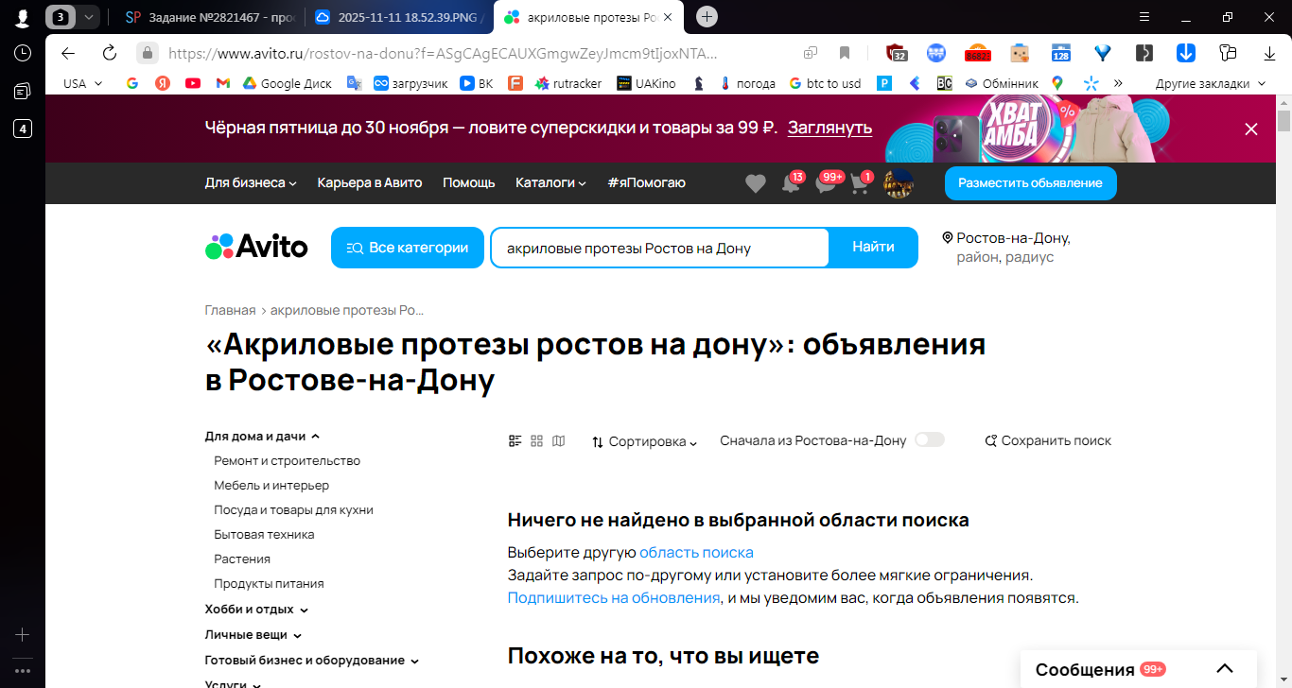Open the YouTube bookmark icon

point(193,83)
